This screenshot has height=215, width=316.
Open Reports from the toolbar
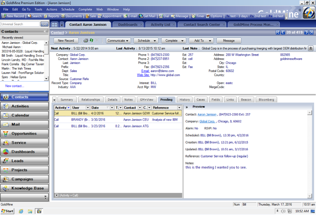coord(52,16)
